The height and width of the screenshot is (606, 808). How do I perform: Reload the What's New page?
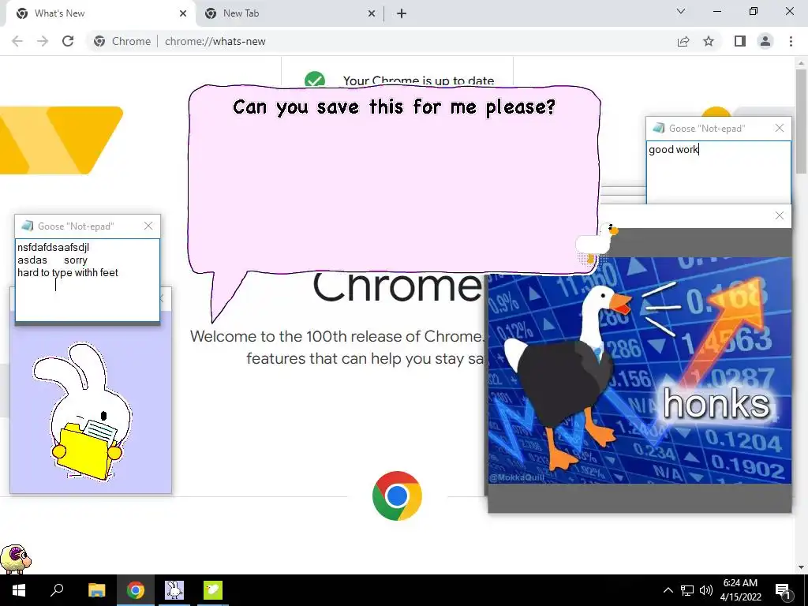[x=68, y=41]
